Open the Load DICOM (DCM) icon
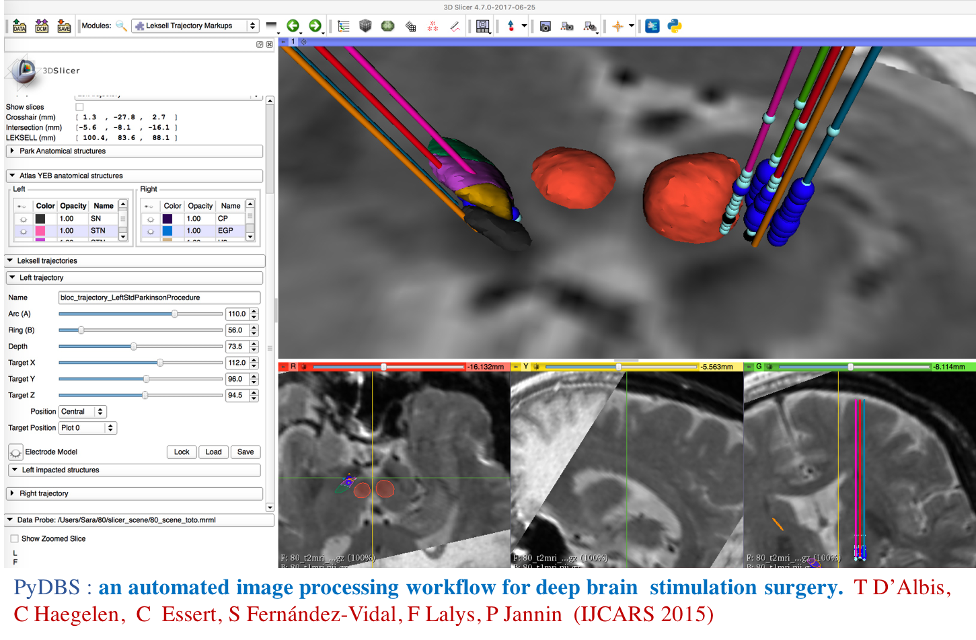976x640 pixels. pyautogui.click(x=42, y=26)
